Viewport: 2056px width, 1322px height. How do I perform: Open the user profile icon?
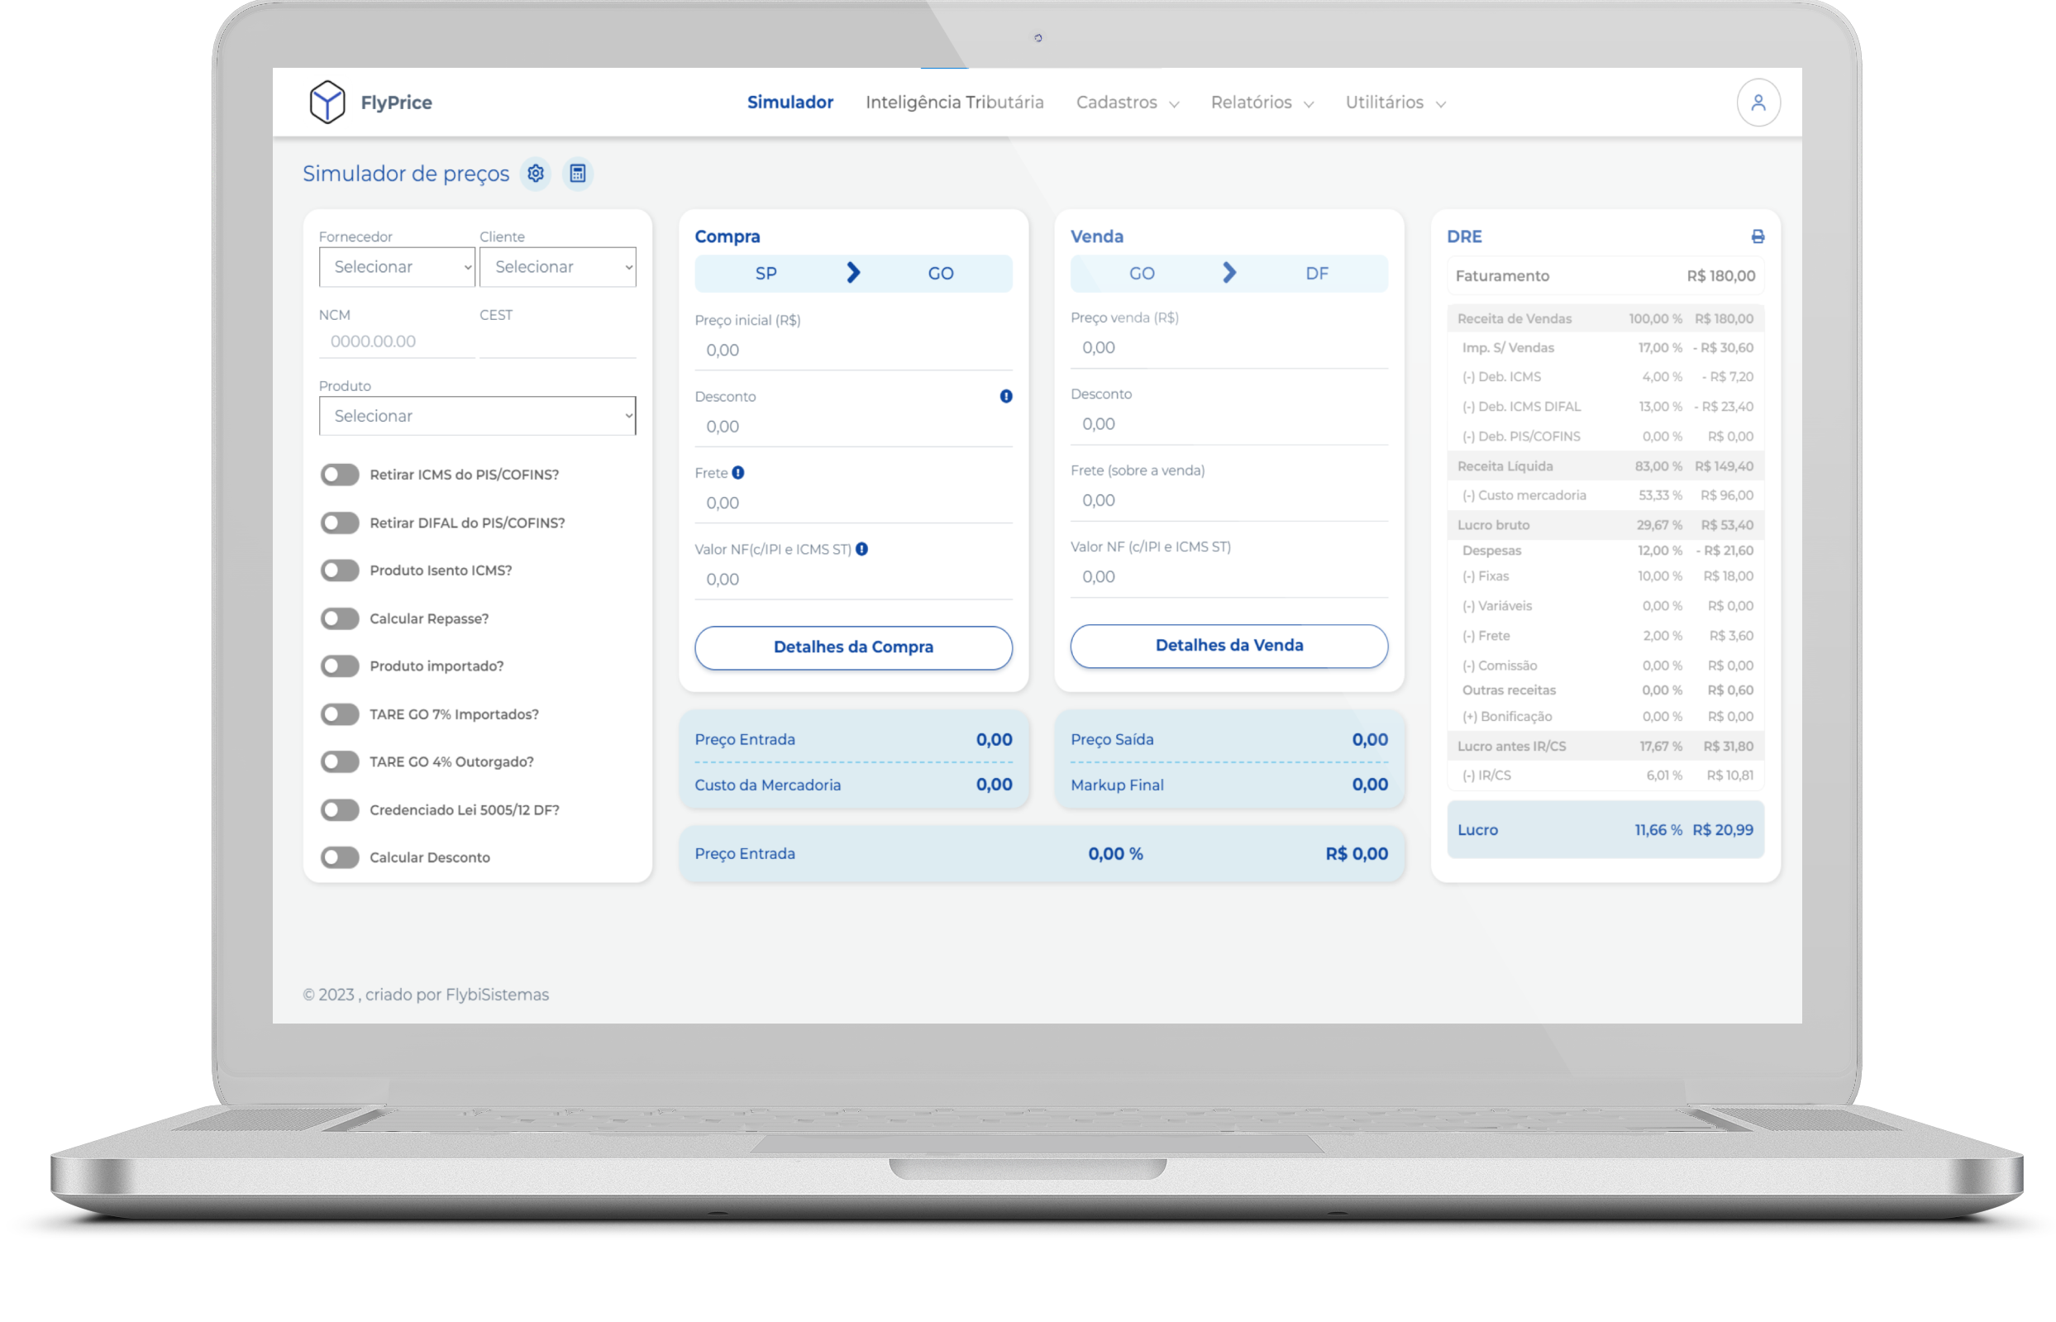pos(1758,103)
